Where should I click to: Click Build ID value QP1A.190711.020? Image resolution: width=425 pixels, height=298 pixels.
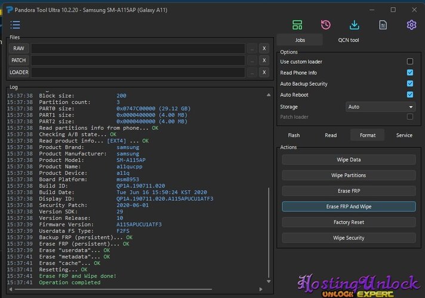point(140,186)
